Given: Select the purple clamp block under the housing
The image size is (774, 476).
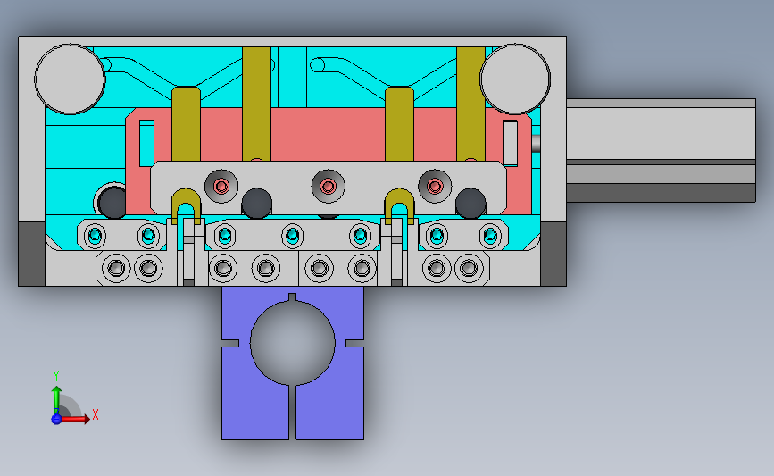Looking at the screenshot, I should pyautogui.click(x=293, y=363).
